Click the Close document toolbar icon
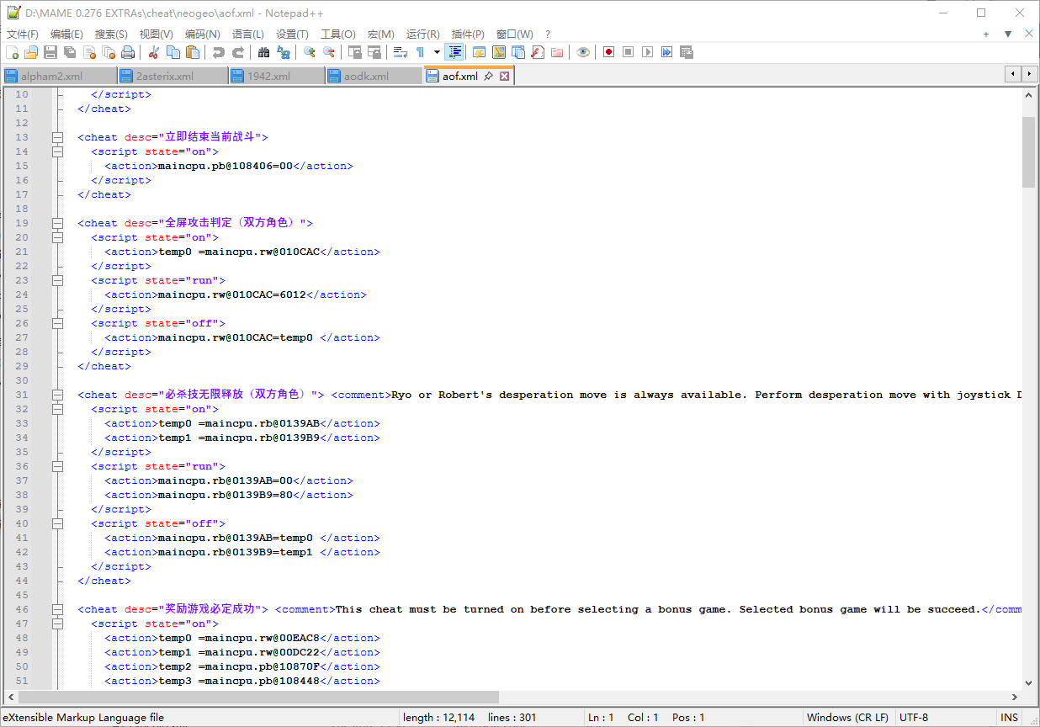Viewport: 1040px width, 727px height. pyautogui.click(x=89, y=52)
